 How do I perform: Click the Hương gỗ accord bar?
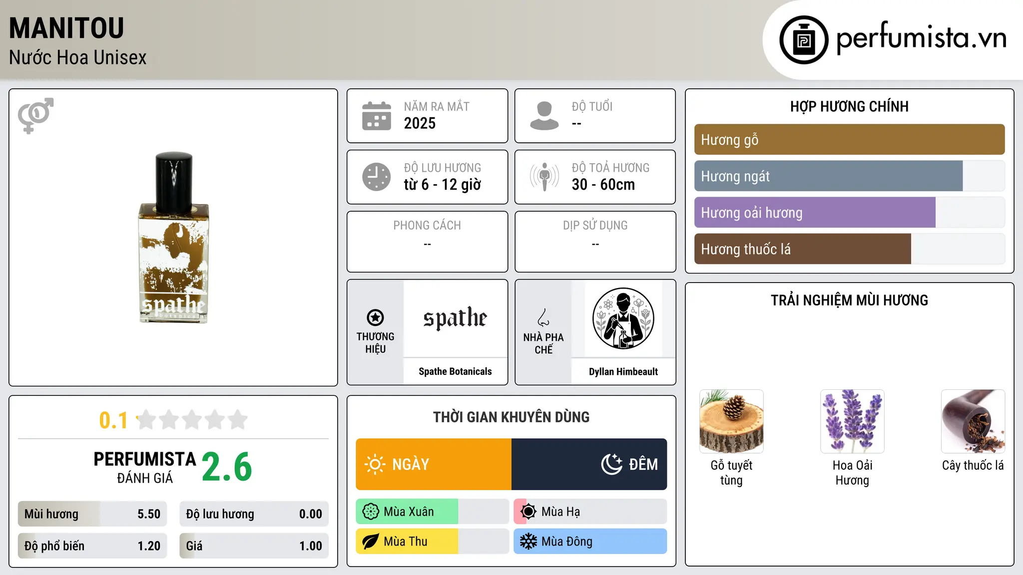[849, 140]
